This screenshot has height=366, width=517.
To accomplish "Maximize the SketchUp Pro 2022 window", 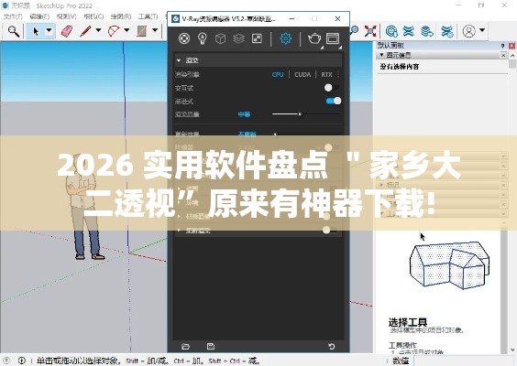I will coord(482,5).
